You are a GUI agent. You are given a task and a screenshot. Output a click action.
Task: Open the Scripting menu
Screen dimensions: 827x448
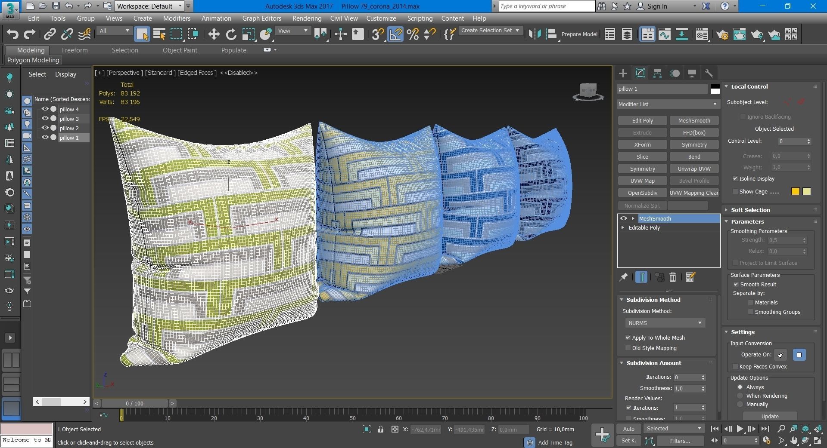pyautogui.click(x=420, y=18)
